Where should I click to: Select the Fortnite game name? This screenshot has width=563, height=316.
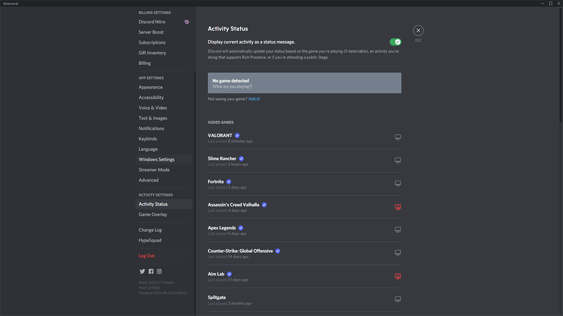216,182
